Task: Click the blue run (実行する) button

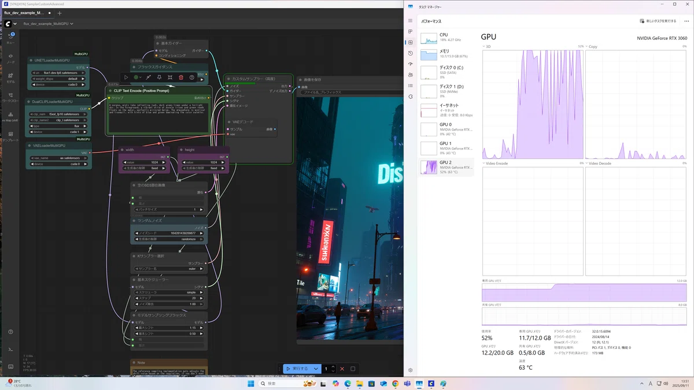Action: pyautogui.click(x=298, y=369)
